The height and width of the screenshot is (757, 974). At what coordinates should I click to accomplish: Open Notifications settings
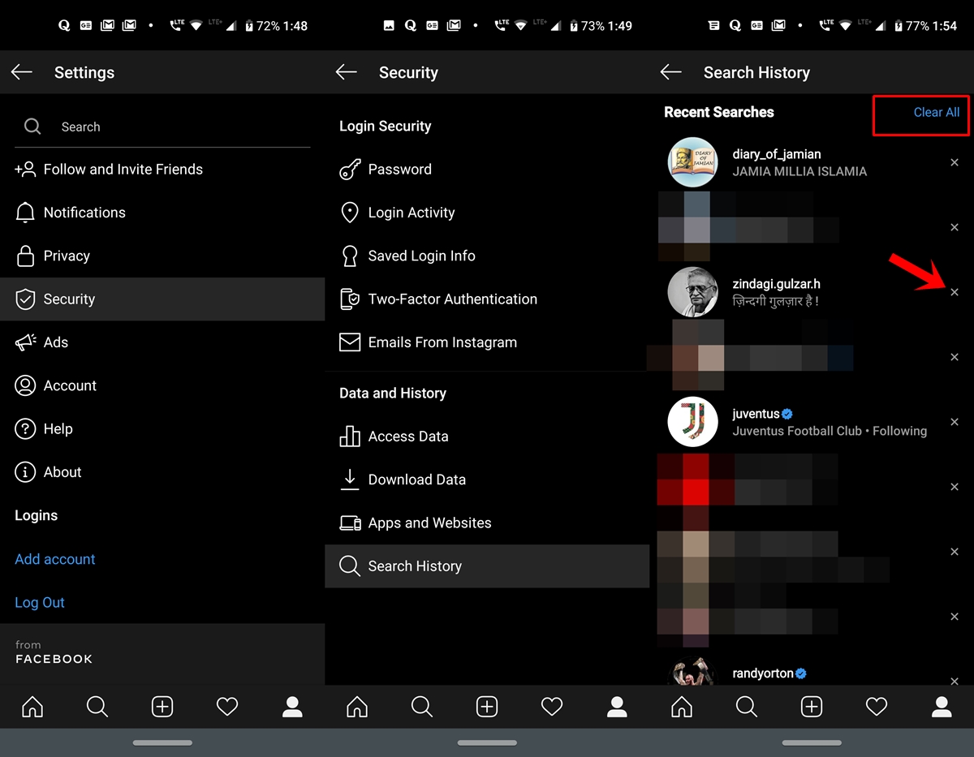click(x=162, y=213)
